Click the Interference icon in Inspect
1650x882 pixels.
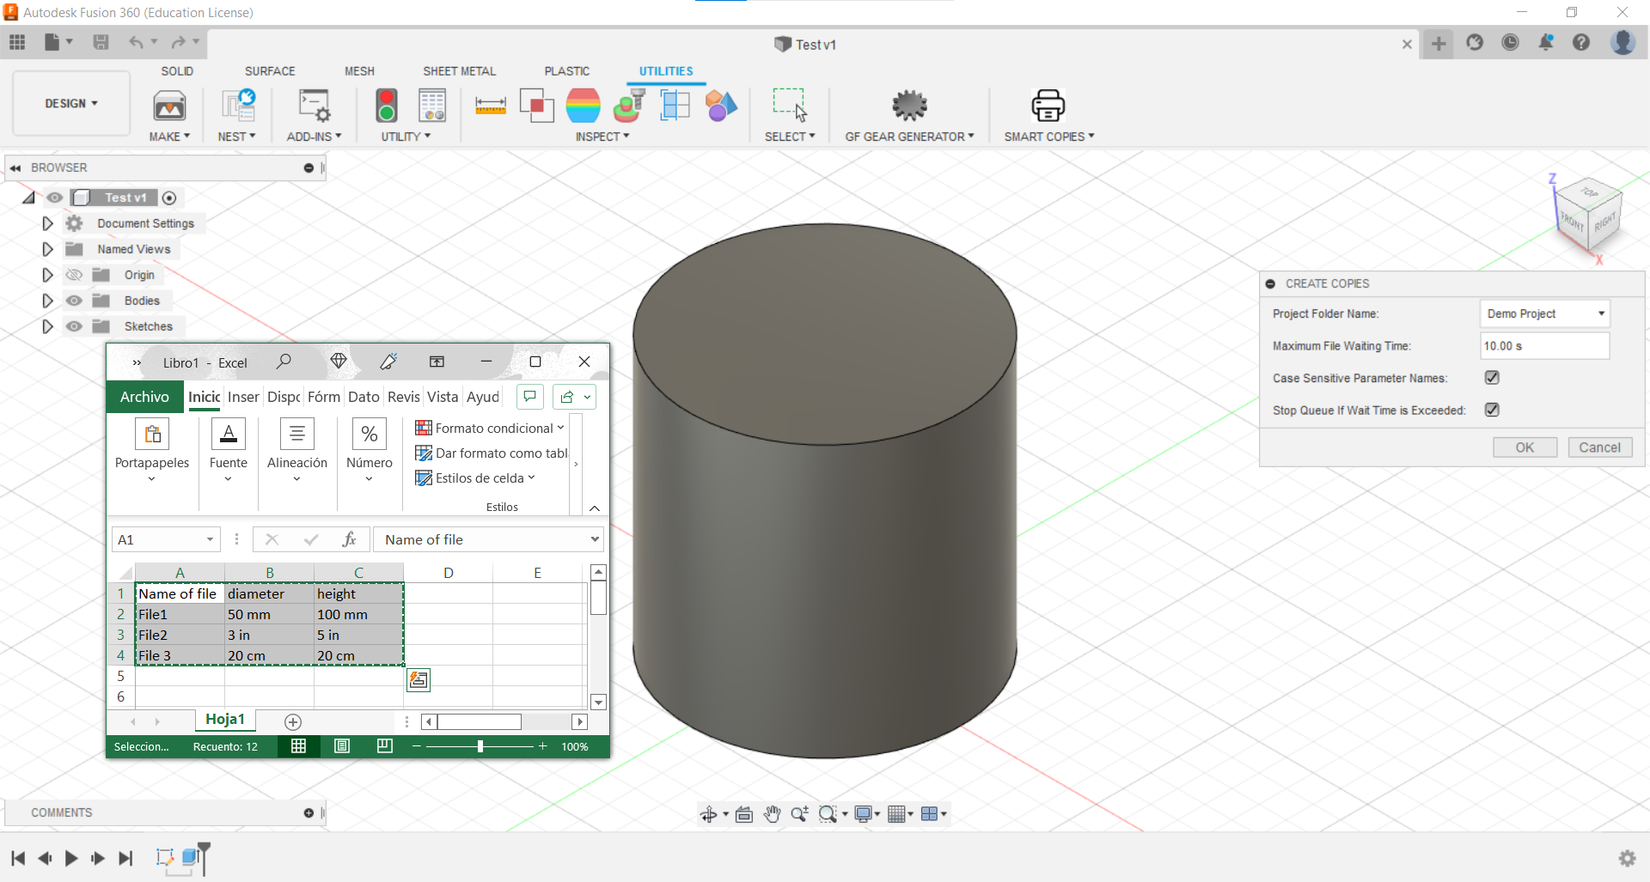(536, 106)
